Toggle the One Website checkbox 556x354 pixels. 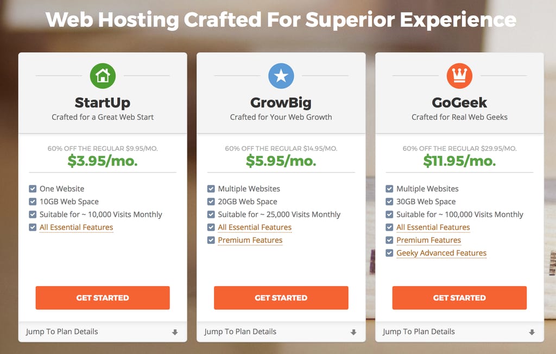(33, 189)
